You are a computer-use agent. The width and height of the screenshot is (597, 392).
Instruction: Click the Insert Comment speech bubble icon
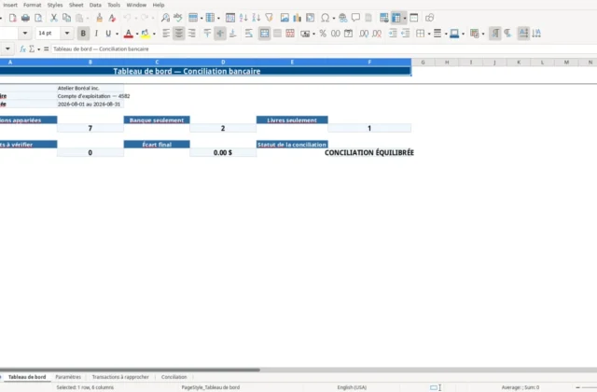(355, 18)
